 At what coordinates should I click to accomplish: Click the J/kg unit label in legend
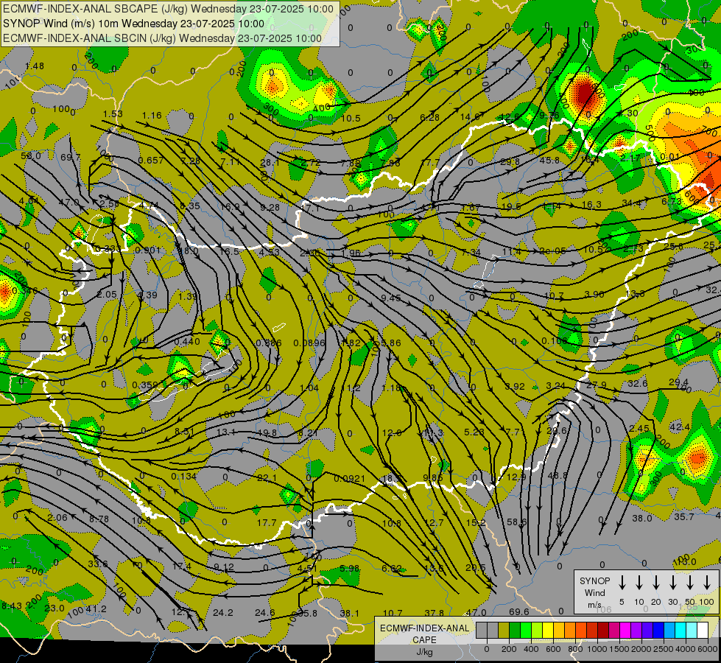pyautogui.click(x=424, y=652)
